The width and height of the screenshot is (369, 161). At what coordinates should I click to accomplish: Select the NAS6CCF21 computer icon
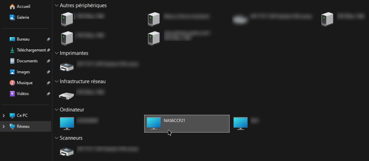point(154,123)
